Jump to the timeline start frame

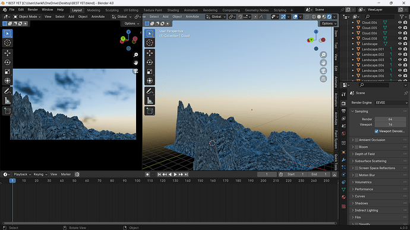pyautogui.click(x=159, y=174)
